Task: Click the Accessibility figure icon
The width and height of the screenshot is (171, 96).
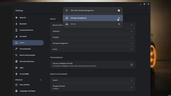Action: click(x=16, y=74)
